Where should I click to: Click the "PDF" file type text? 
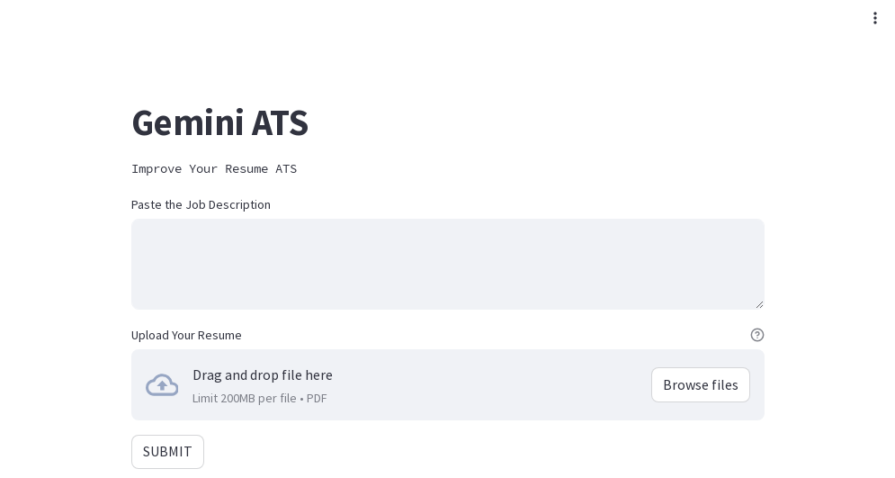[x=317, y=399]
